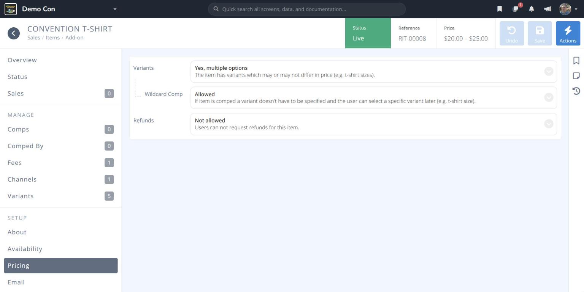Open the Variants sidebar item
This screenshot has height=292, width=584.
pyautogui.click(x=61, y=196)
